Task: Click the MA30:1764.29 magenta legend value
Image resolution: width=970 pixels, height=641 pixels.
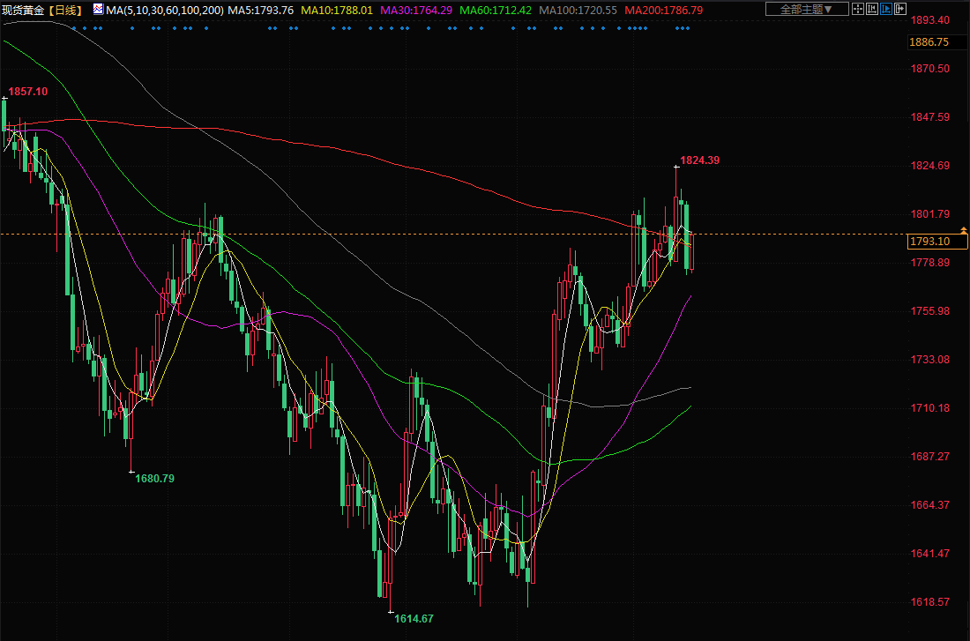Action: click(416, 10)
